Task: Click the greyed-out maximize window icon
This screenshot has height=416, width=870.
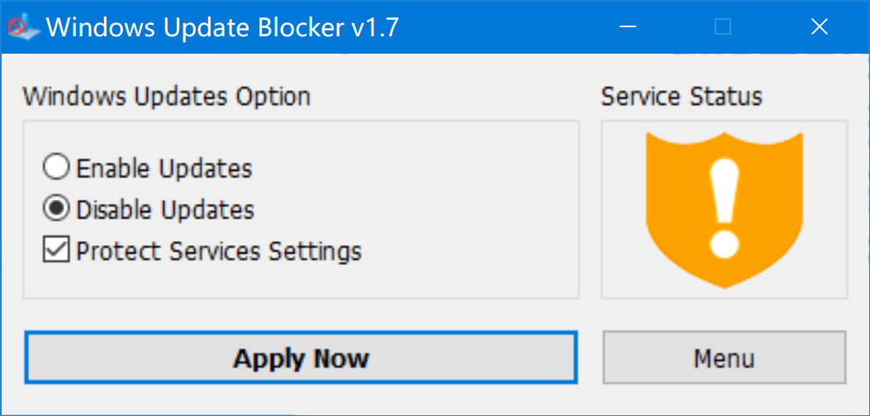Action: [723, 27]
